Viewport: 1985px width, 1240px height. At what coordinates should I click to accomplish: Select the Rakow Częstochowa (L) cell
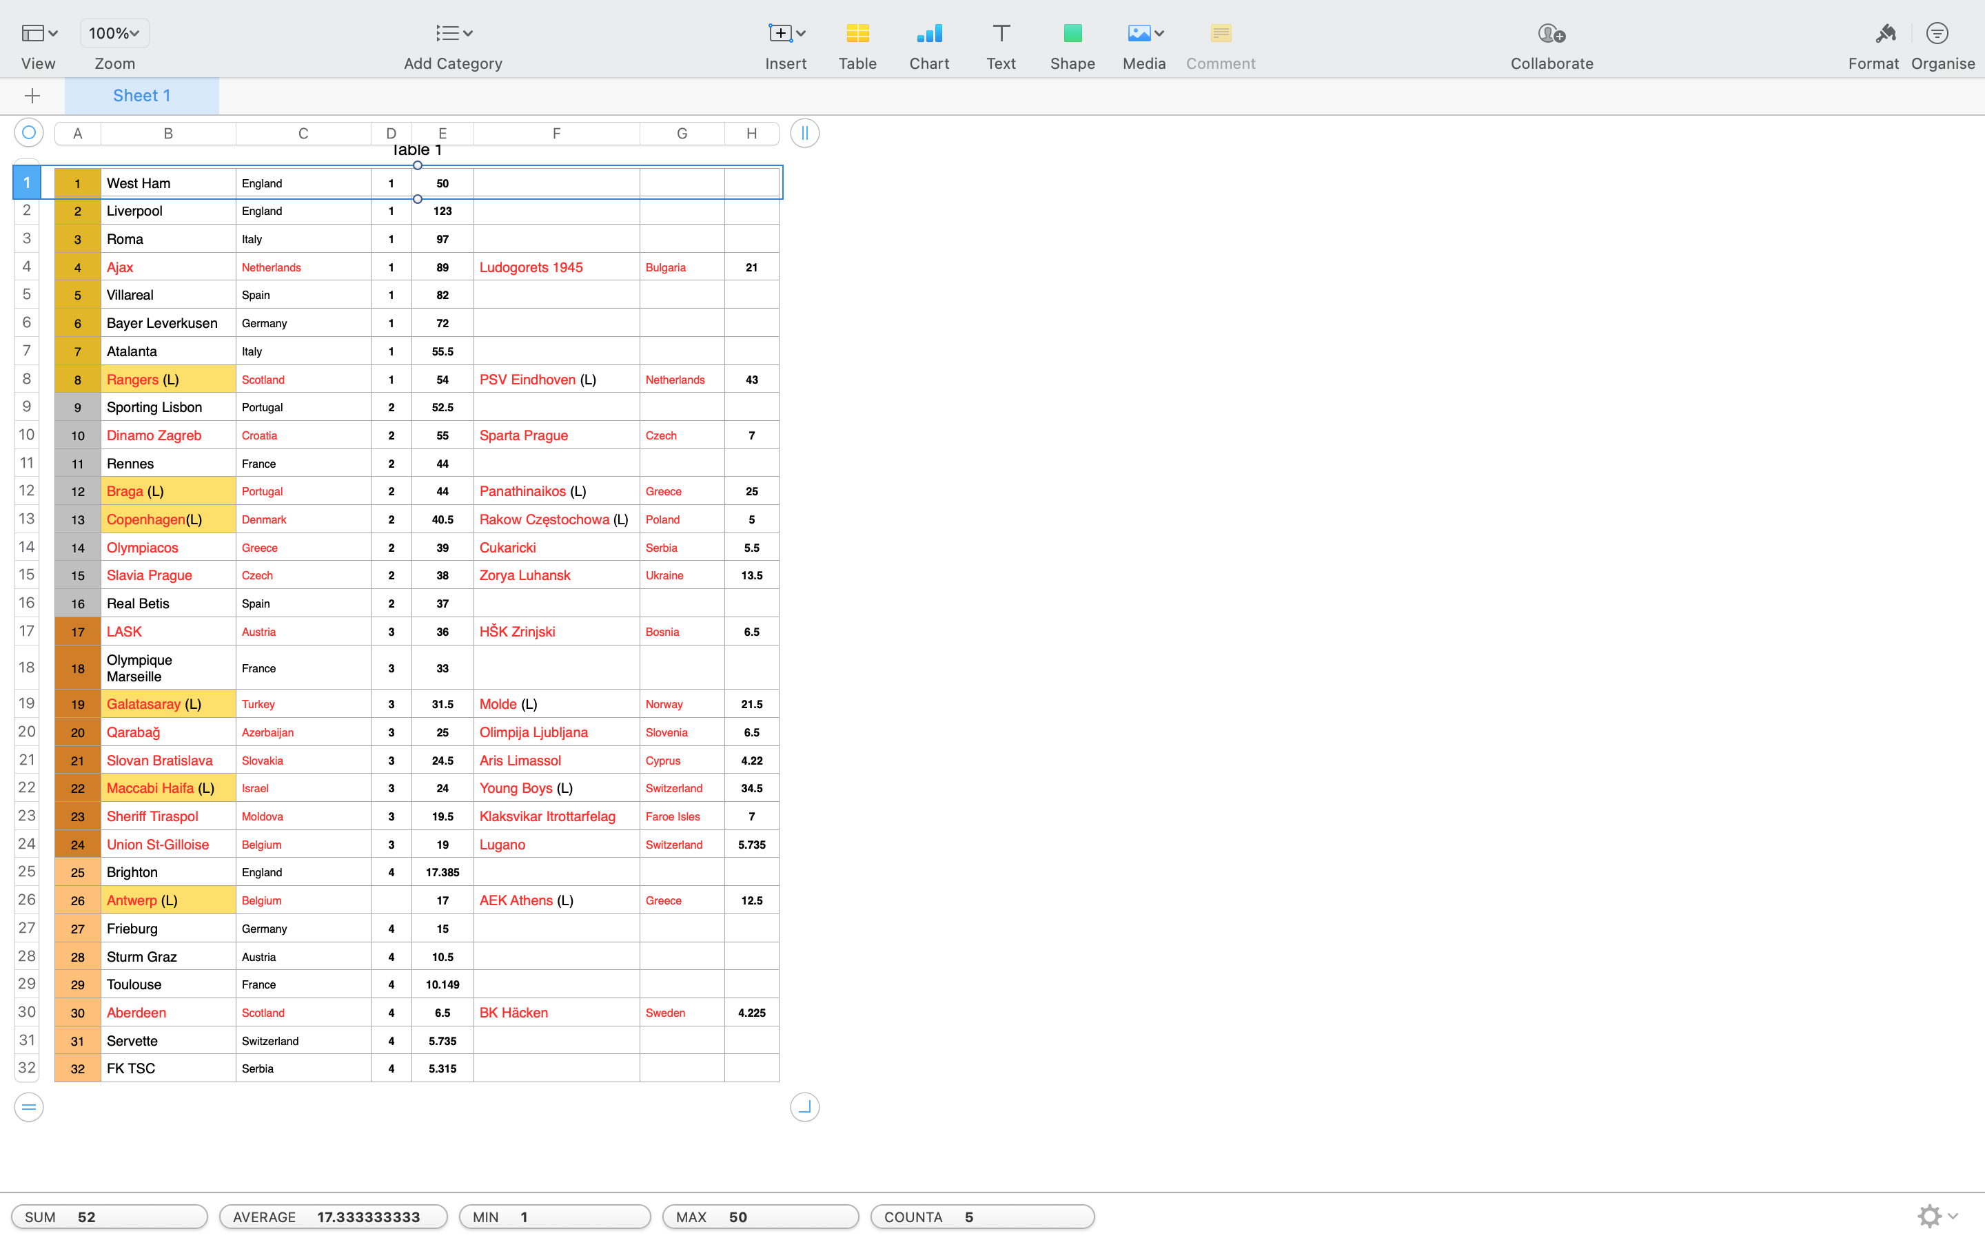click(x=556, y=519)
